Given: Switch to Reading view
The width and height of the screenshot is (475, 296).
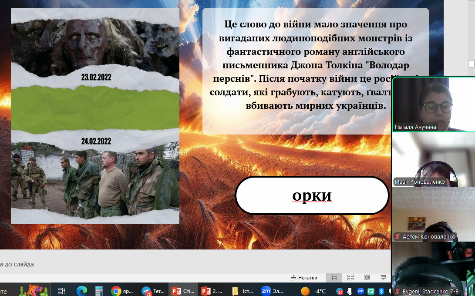Looking at the screenshot, I should (x=367, y=278).
